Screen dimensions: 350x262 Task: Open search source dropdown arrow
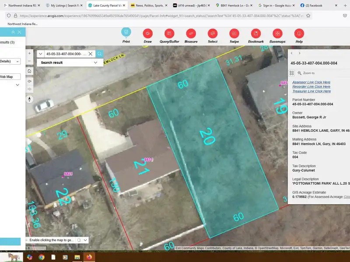pos(41,54)
